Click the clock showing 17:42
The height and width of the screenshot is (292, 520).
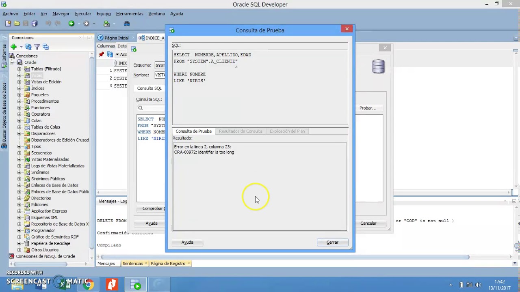500,281
